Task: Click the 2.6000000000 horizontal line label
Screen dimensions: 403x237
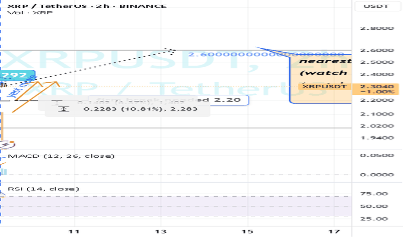Action: tap(266, 54)
